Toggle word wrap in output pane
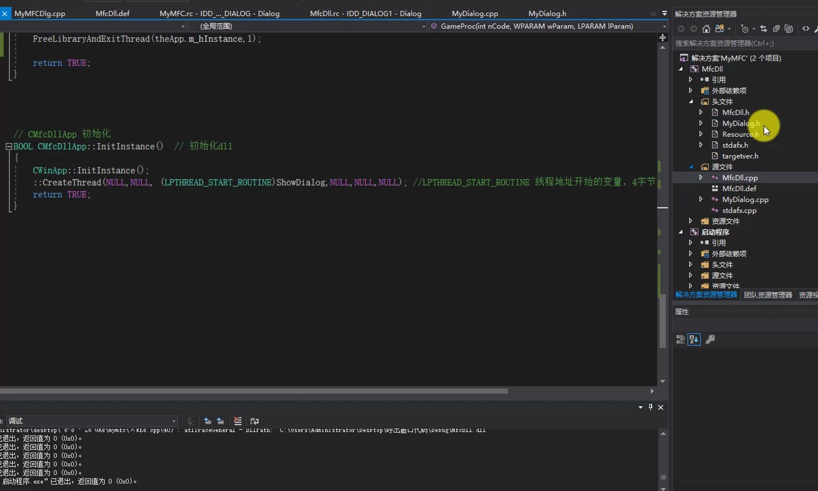This screenshot has height=491, width=818. coord(254,421)
